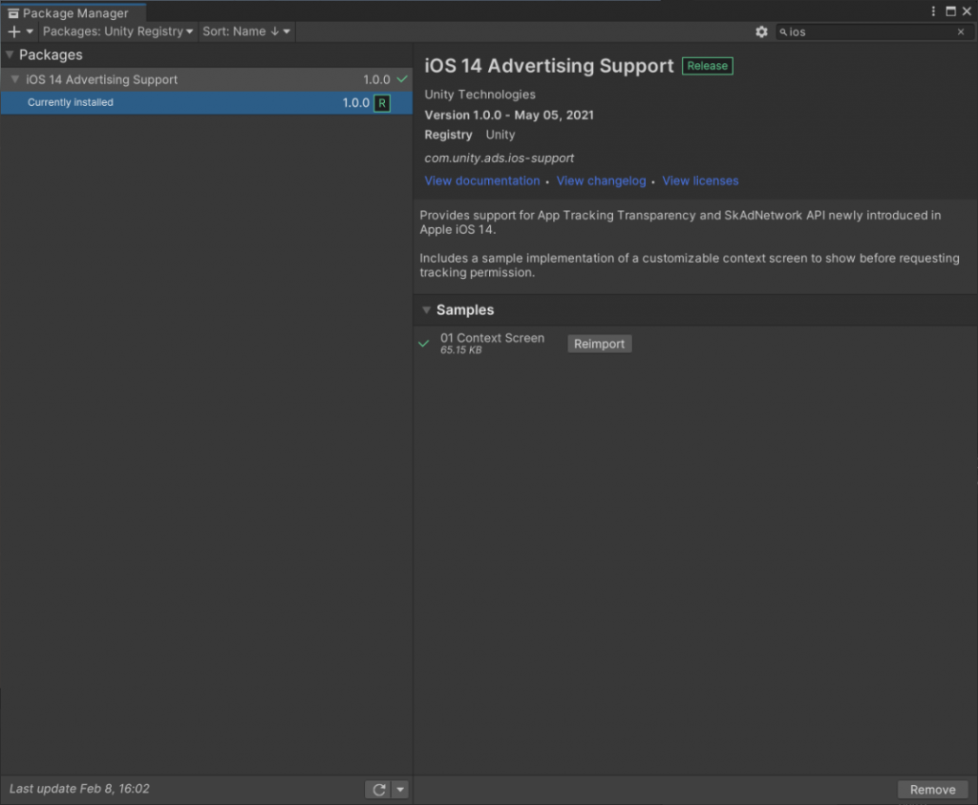
Task: Clear the search field with the X
Action: pyautogui.click(x=961, y=32)
